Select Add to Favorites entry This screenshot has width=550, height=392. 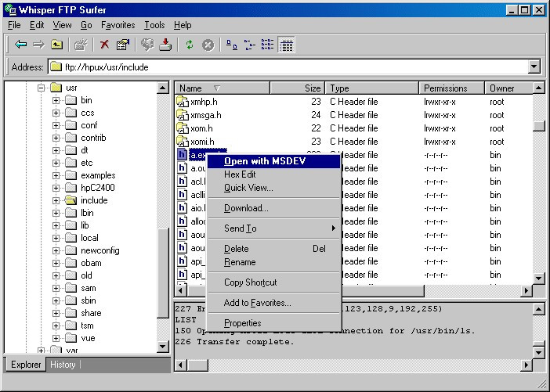pyautogui.click(x=274, y=303)
